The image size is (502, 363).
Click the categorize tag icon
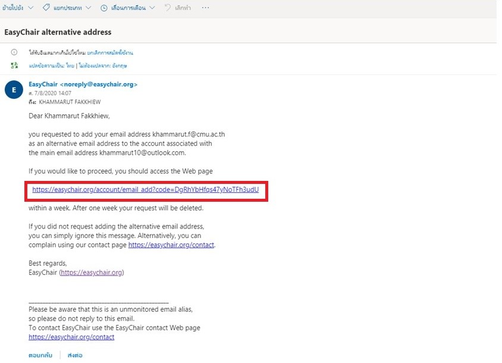[46, 7]
